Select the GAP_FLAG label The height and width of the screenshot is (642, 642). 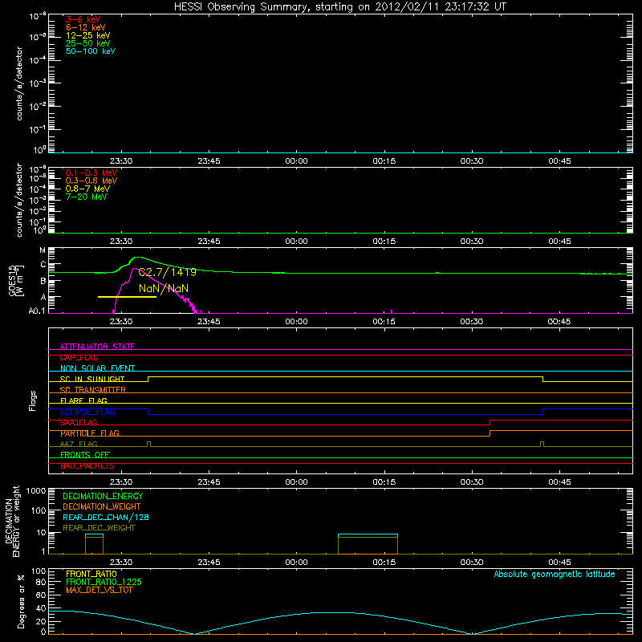tap(79, 358)
